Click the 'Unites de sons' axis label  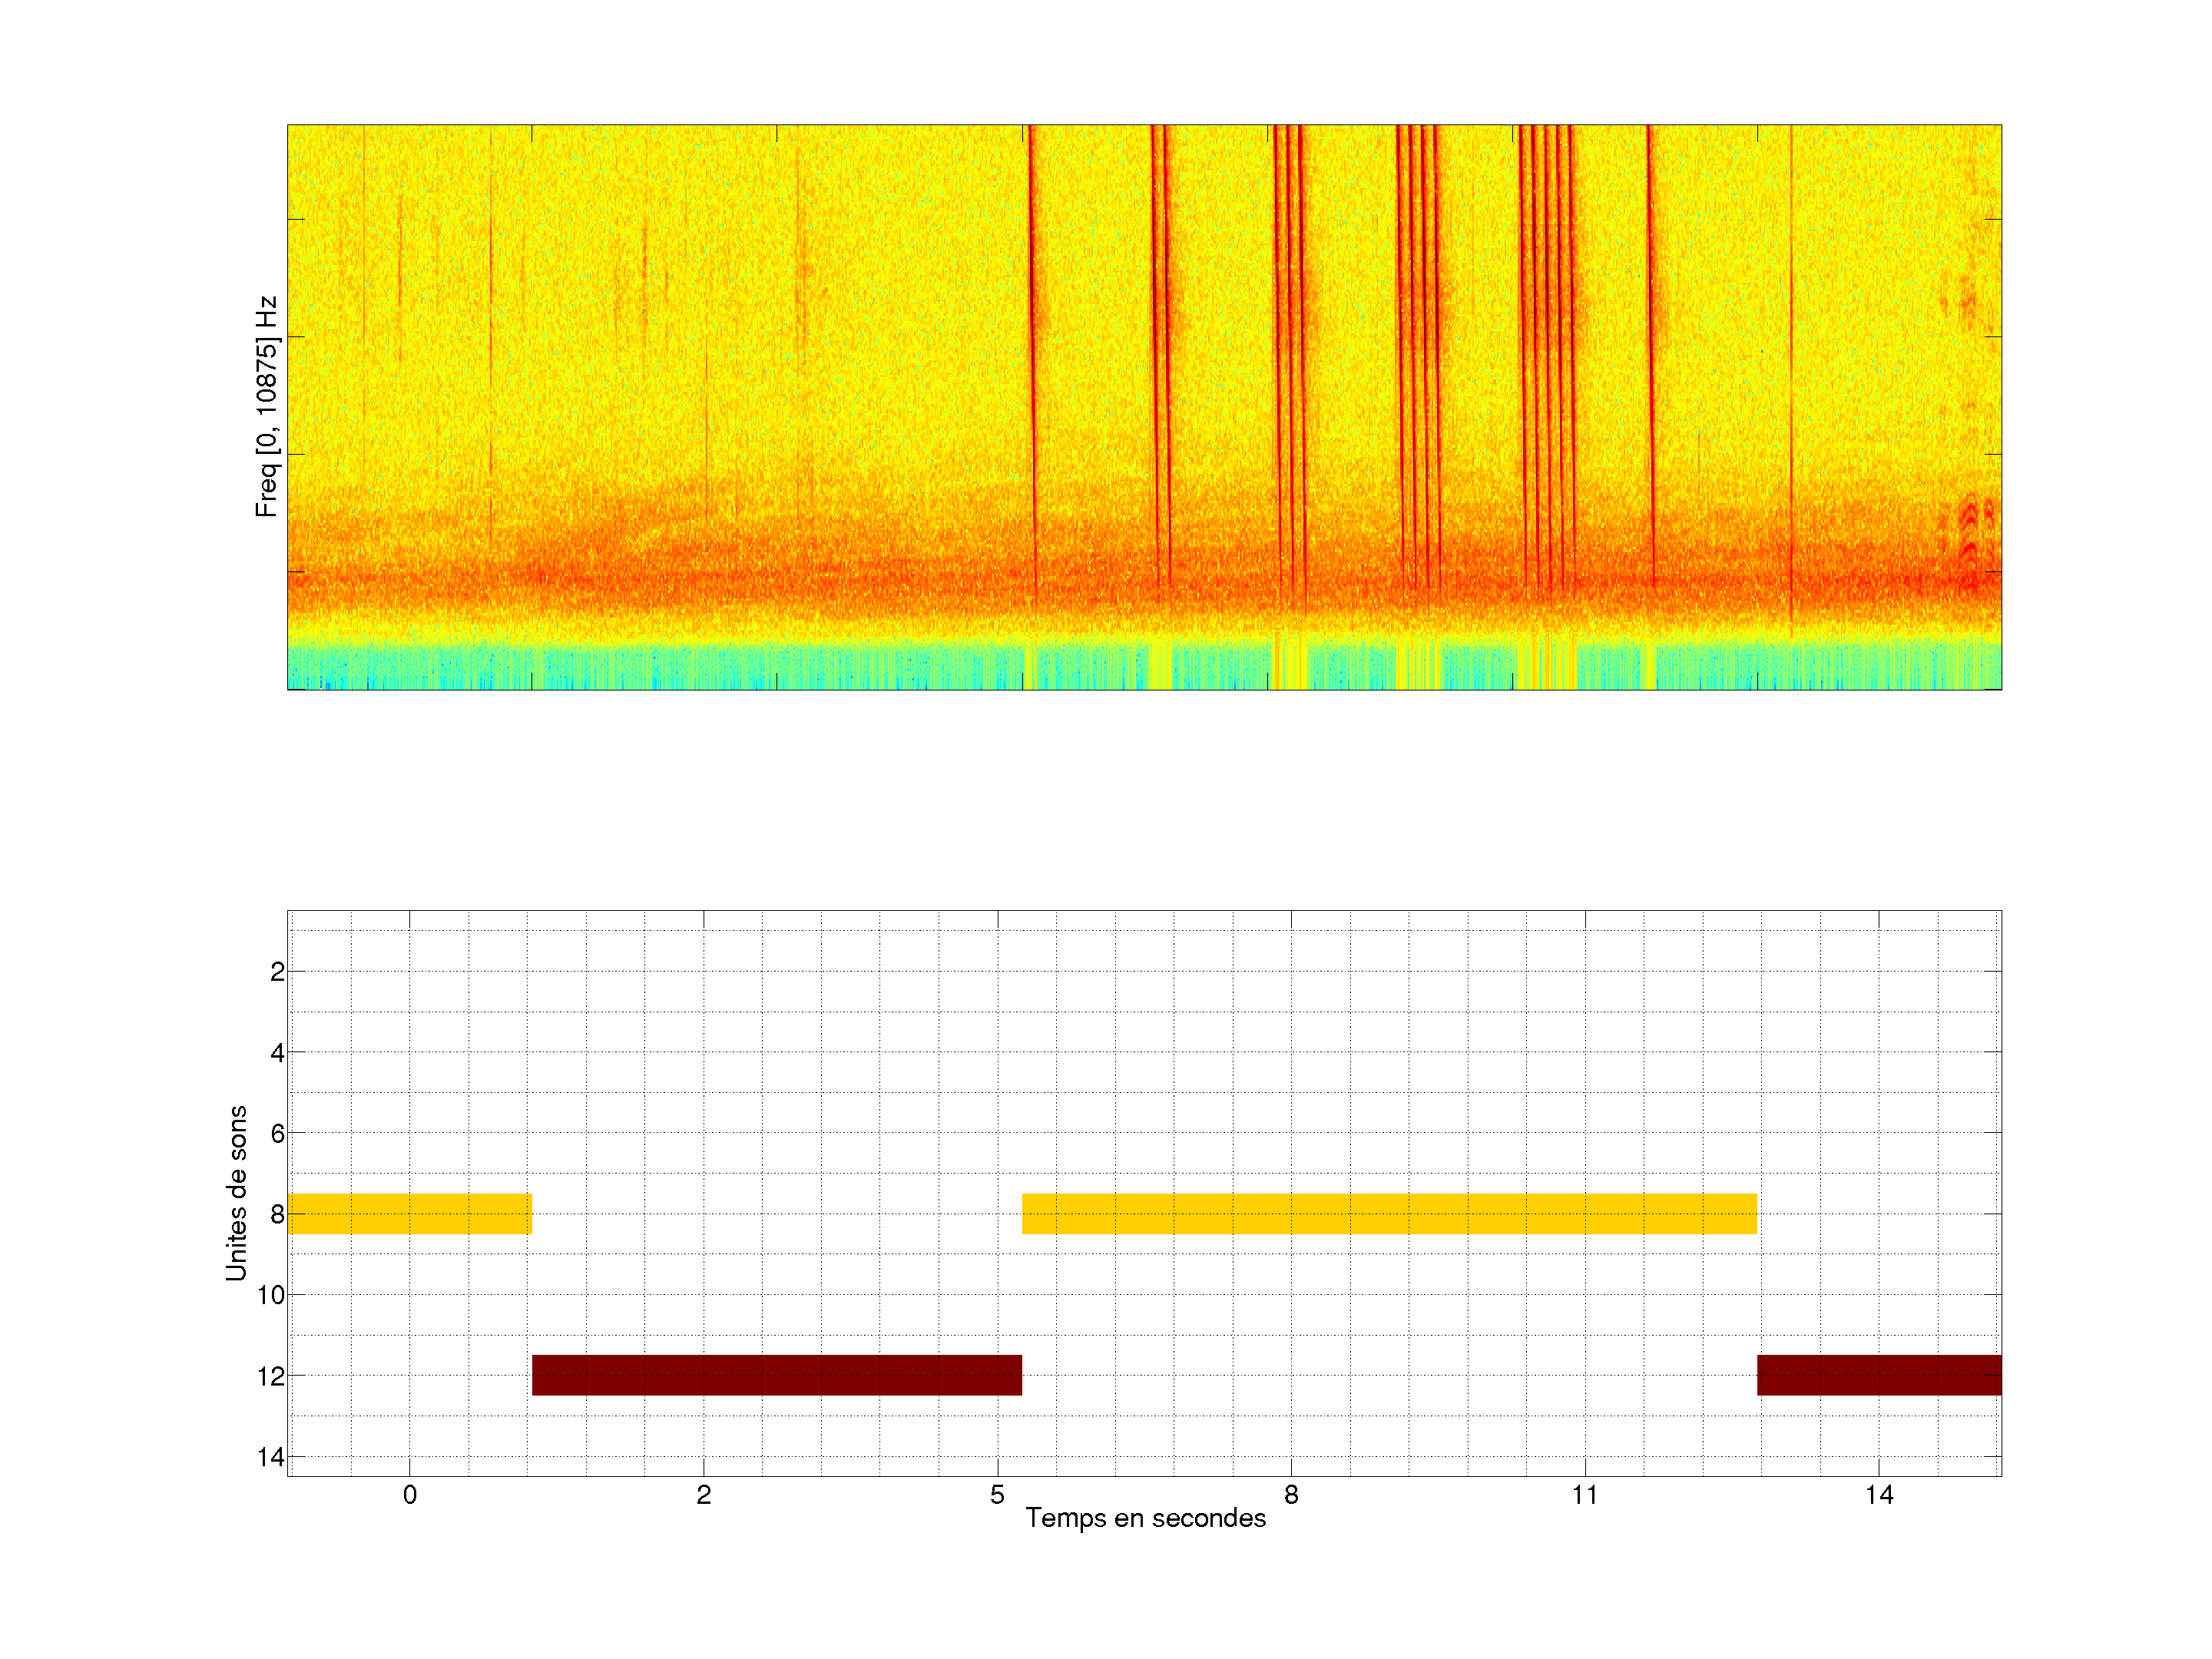pyautogui.click(x=236, y=1193)
